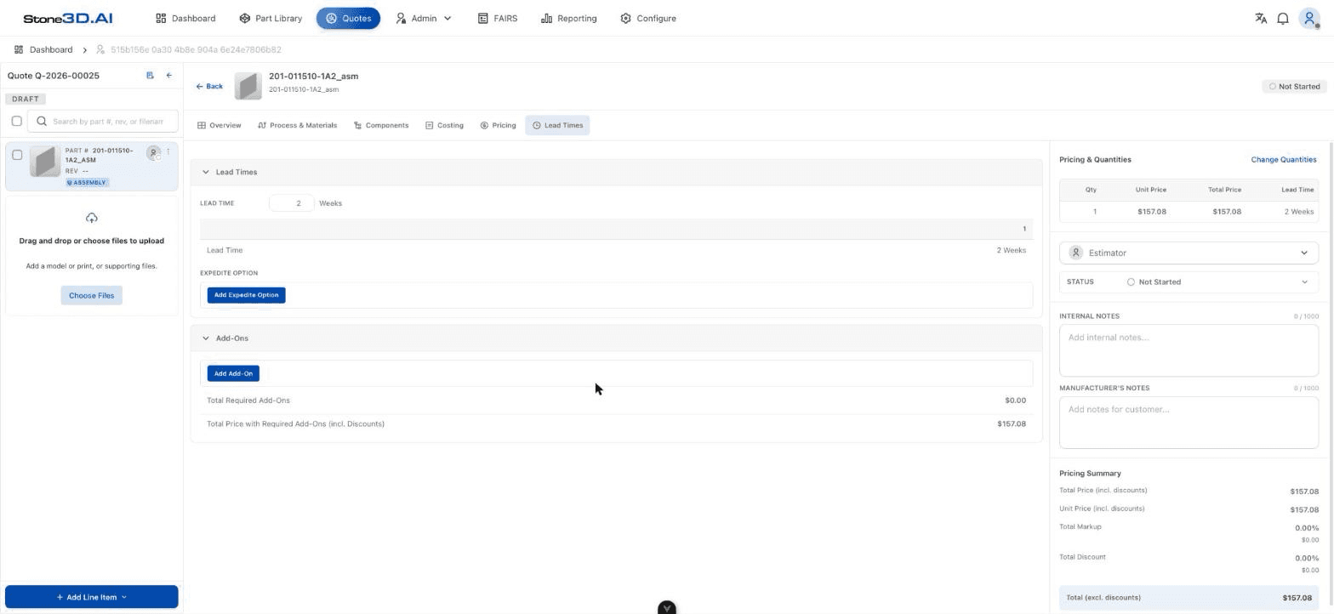Screen dimensions: 1334x614
Task: Click the Not Started status badge at top right
Action: pyautogui.click(x=1294, y=86)
